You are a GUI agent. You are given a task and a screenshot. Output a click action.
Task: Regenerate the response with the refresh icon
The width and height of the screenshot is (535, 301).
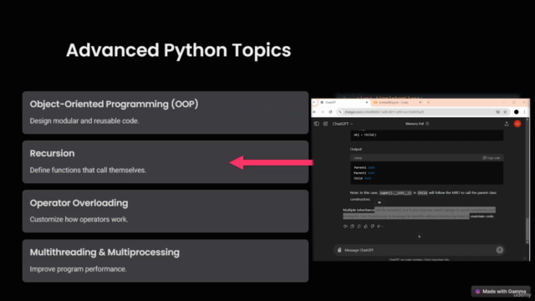(x=359, y=227)
